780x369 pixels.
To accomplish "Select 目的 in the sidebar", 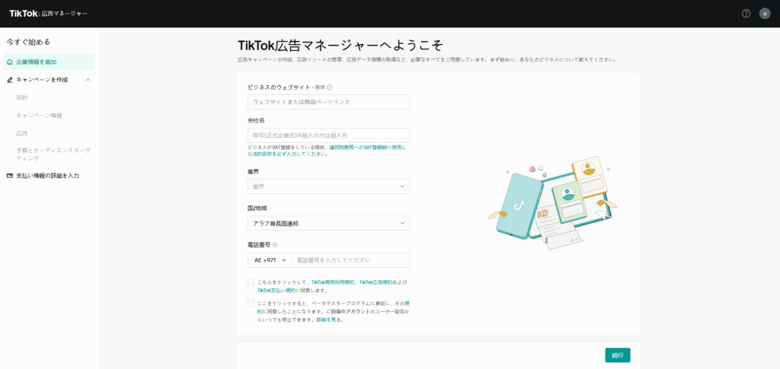I will click(x=22, y=97).
